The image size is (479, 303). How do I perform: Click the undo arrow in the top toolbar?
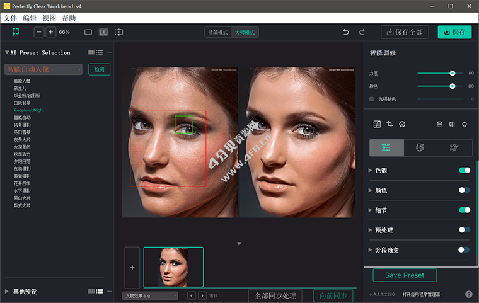[x=345, y=32]
